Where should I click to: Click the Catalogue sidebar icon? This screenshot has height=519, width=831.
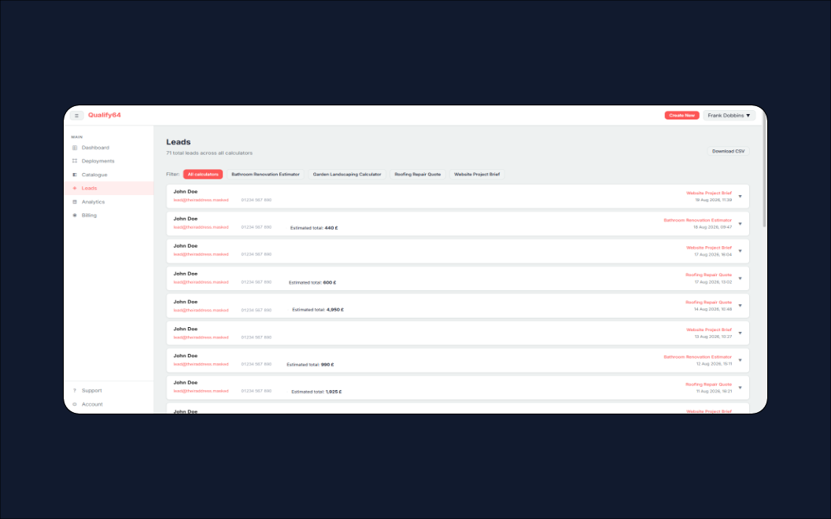click(75, 175)
